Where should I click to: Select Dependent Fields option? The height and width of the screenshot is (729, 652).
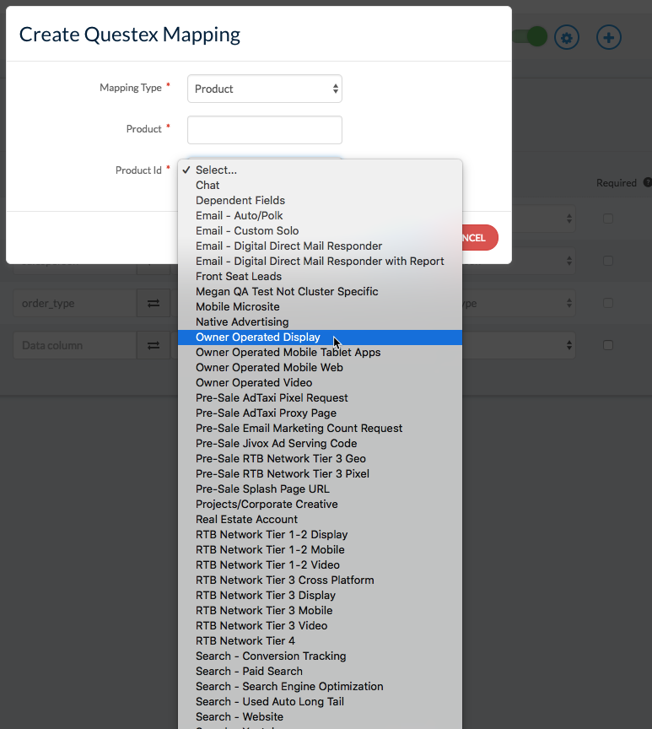coord(320,200)
